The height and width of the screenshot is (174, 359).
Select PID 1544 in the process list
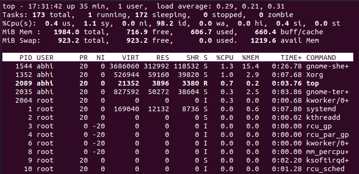click(24, 66)
